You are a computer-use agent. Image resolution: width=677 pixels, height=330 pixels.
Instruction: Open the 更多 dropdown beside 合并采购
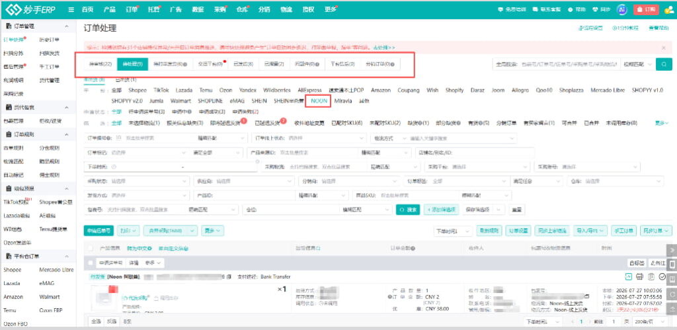212,231
